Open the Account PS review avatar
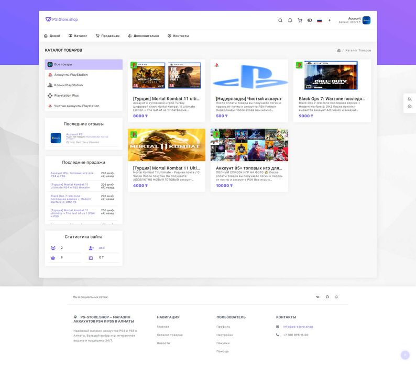The width and height of the screenshot is (416, 366). pos(56,138)
